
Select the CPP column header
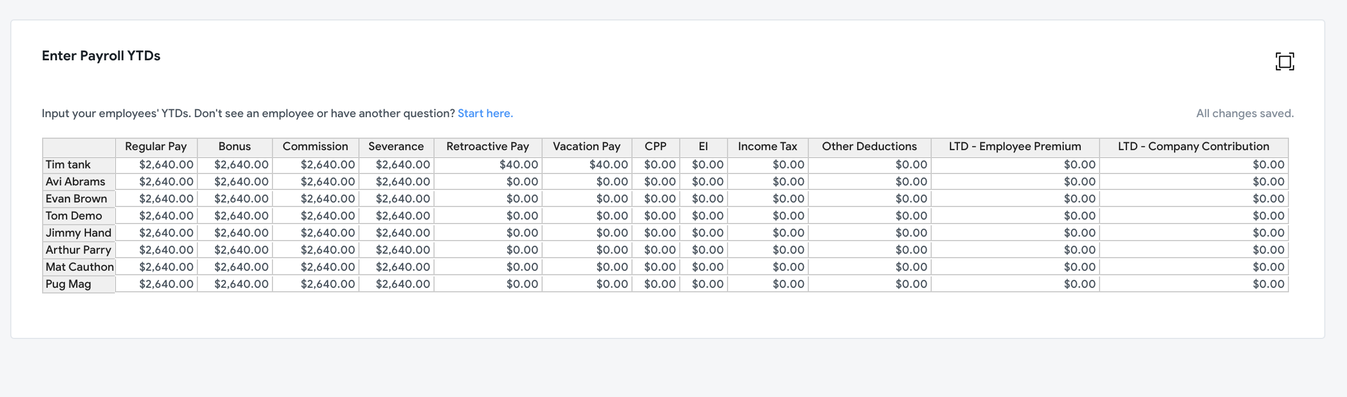click(x=656, y=147)
